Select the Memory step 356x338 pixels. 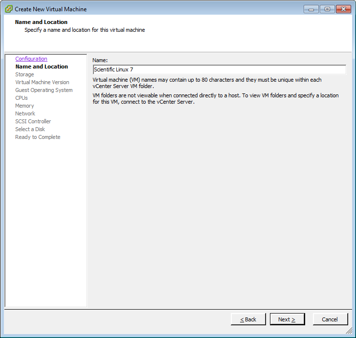[24, 106]
